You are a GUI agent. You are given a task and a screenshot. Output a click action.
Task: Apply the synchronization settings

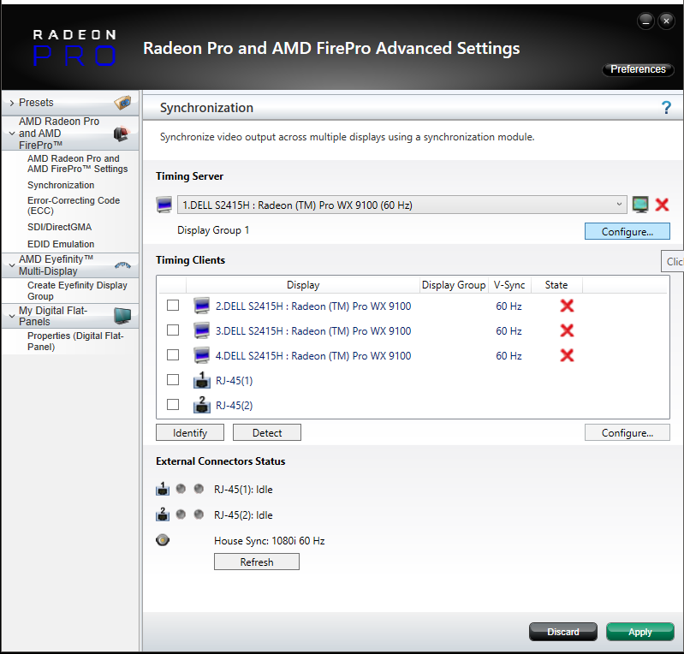click(640, 631)
